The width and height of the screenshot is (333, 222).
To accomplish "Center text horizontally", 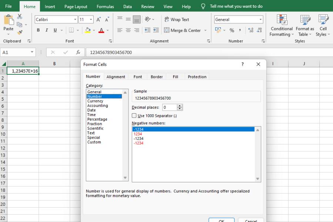I will click(x=128, y=30).
